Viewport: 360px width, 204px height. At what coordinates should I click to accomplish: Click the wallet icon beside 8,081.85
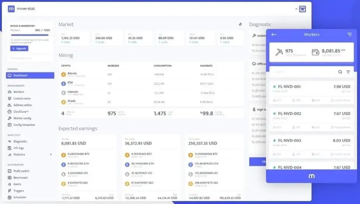(x=316, y=52)
